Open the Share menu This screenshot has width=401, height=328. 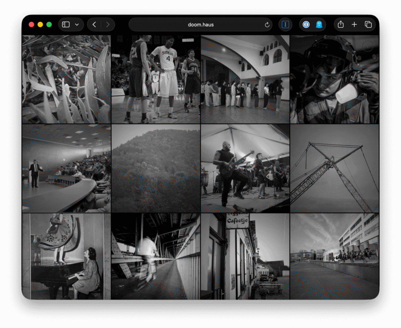(341, 25)
